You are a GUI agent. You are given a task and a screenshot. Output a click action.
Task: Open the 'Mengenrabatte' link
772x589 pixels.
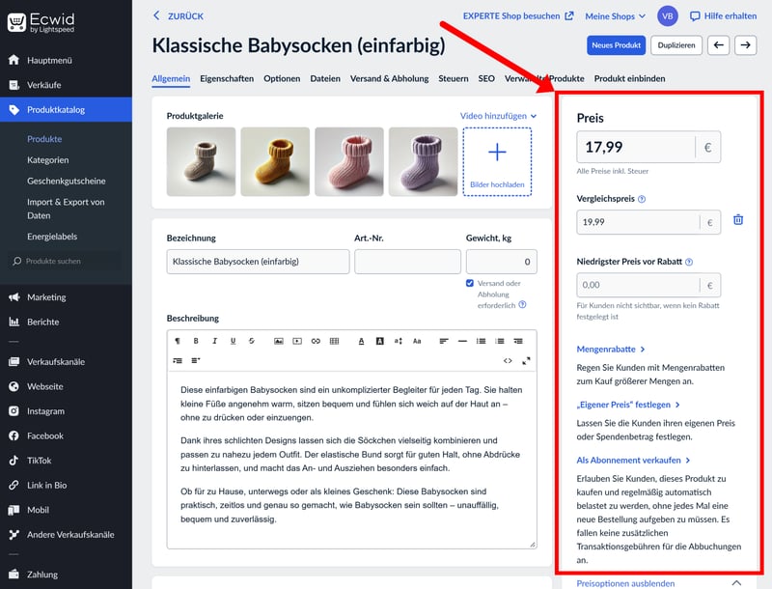pos(610,349)
